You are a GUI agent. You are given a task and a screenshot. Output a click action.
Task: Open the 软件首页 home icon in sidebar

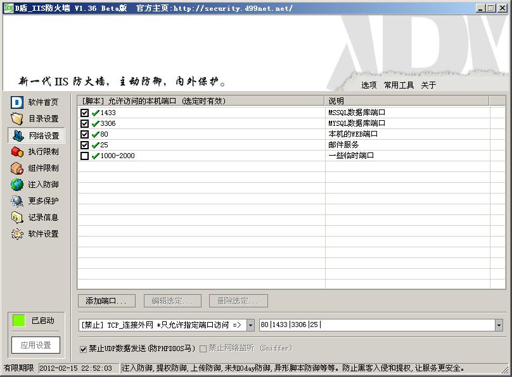[17, 102]
